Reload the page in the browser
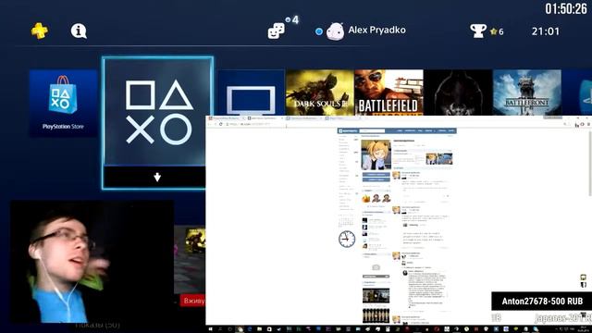592x333 pixels. pyautogui.click(x=220, y=124)
